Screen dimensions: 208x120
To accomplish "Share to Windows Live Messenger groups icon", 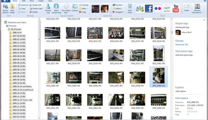I will [140, 9].
